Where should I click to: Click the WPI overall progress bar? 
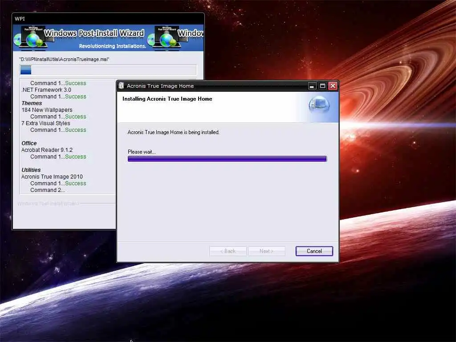point(108,70)
